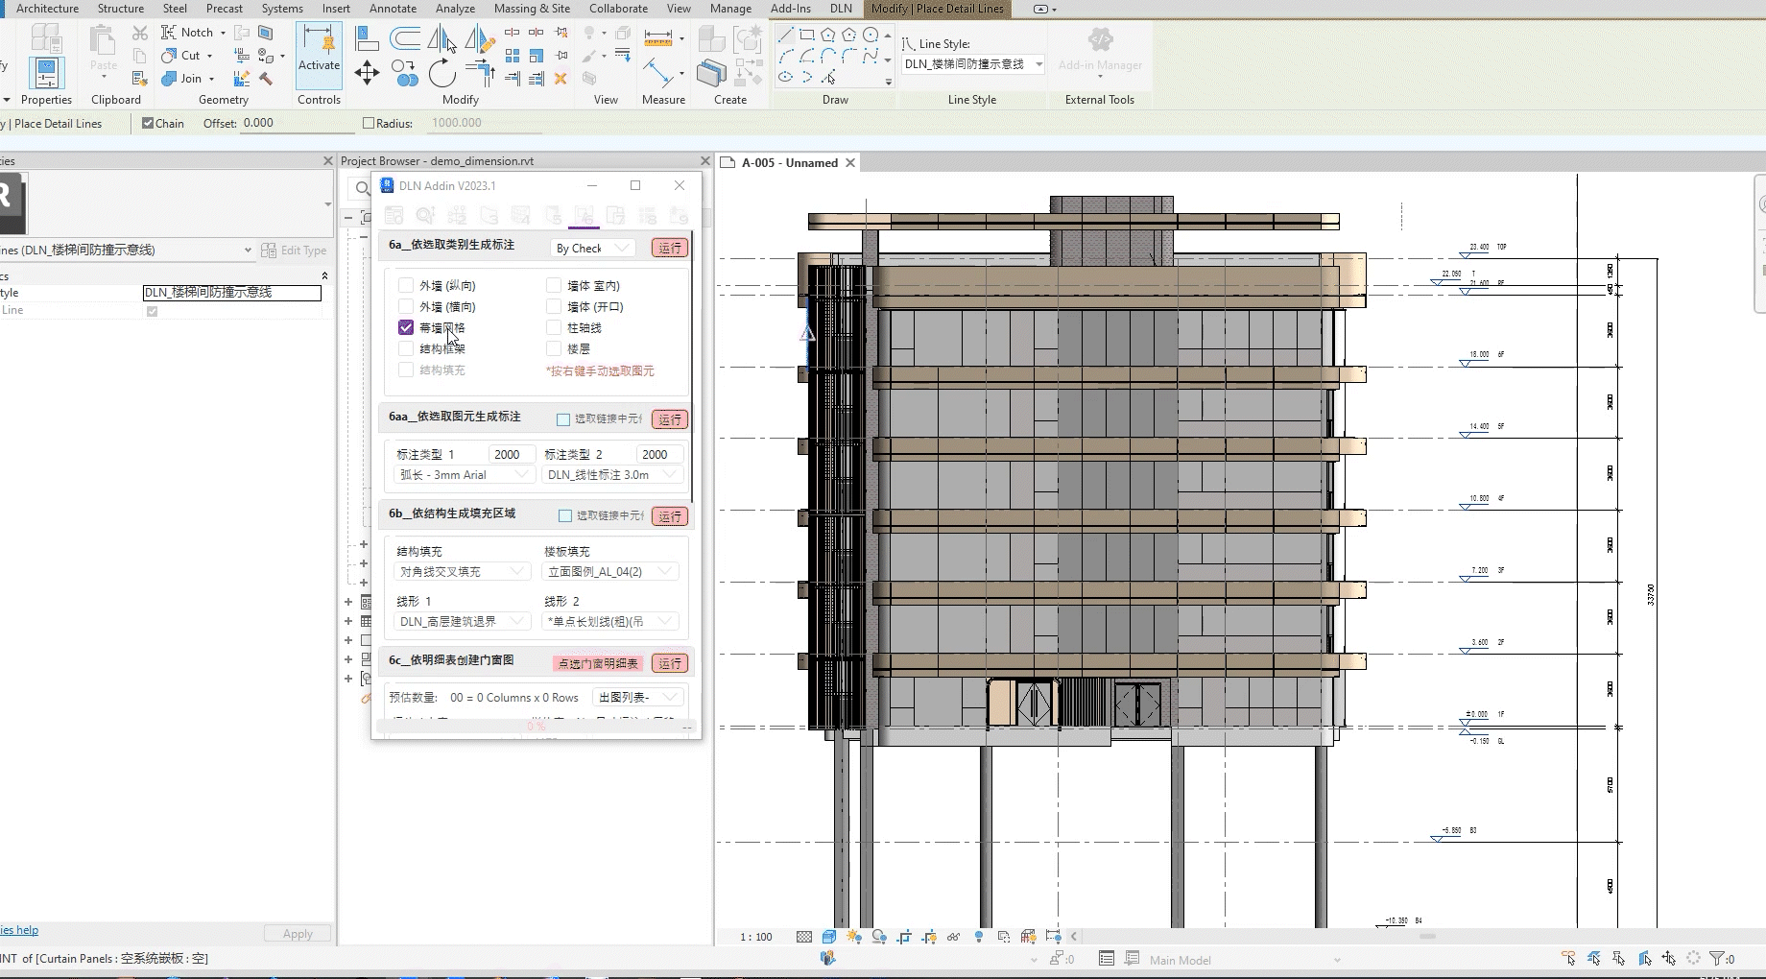Open the DLN_线性标注 3.0m dropdown
The image size is (1766, 979).
tap(612, 475)
